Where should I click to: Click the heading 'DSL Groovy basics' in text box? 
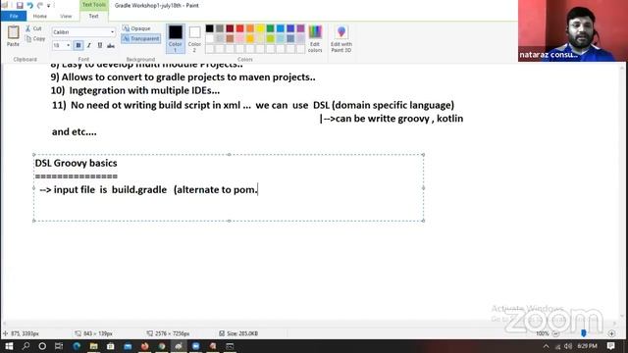point(77,164)
